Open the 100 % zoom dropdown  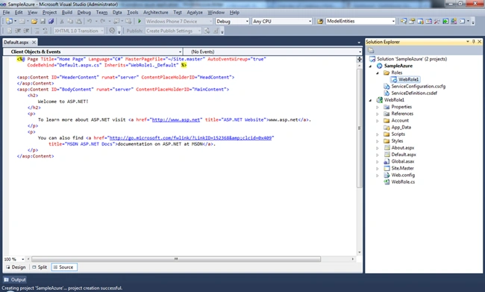pos(22,259)
